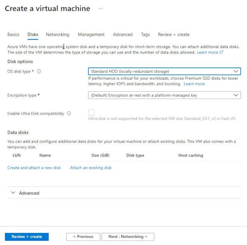247x245 pixels.
Task: Click the Disk type column header
Action: coord(135,155)
